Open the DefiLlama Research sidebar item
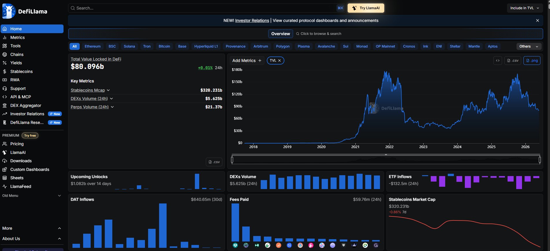Image resolution: width=550 pixels, height=251 pixels. pyautogui.click(x=32, y=122)
